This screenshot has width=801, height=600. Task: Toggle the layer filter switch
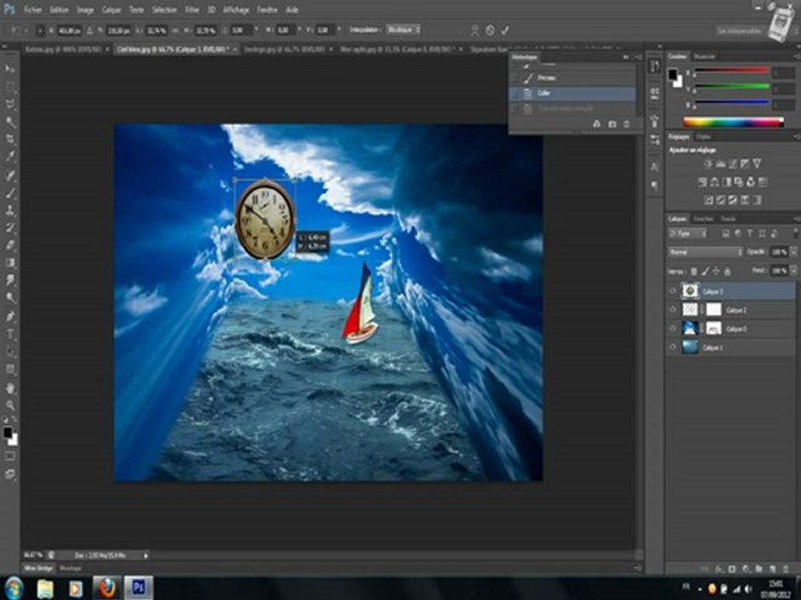pyautogui.click(x=795, y=233)
